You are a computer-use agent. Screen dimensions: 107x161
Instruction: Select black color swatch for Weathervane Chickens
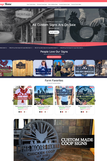tap(19, 112)
